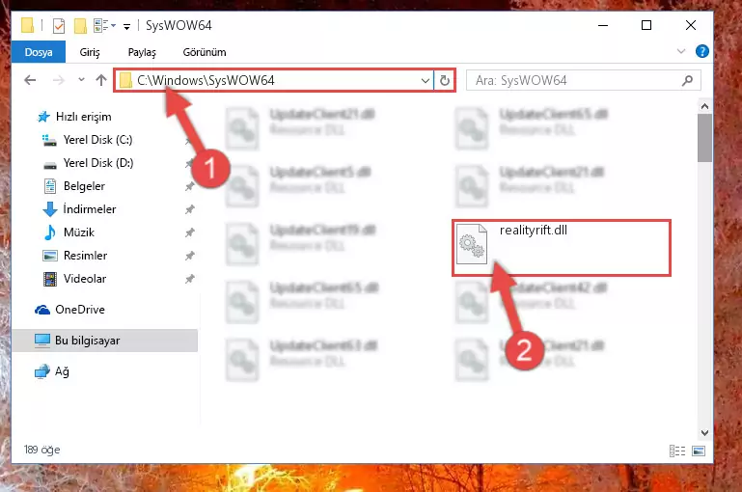This screenshot has width=742, height=492.
Task: Click the Hızlı erişim star icon
Action: coord(43,117)
